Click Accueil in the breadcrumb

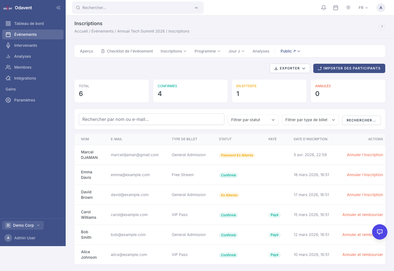tap(81, 31)
